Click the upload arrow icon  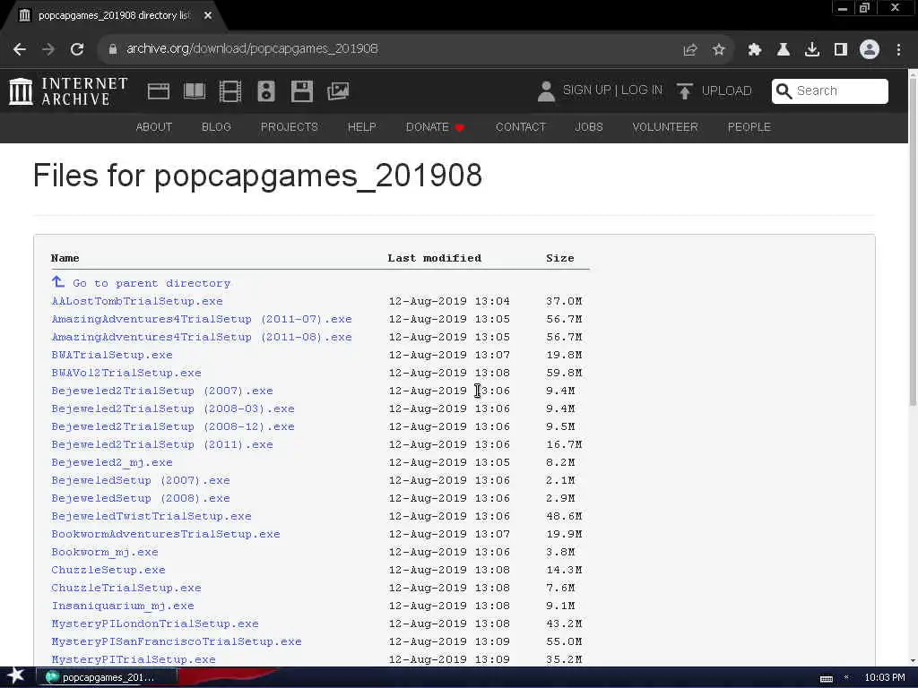[684, 91]
